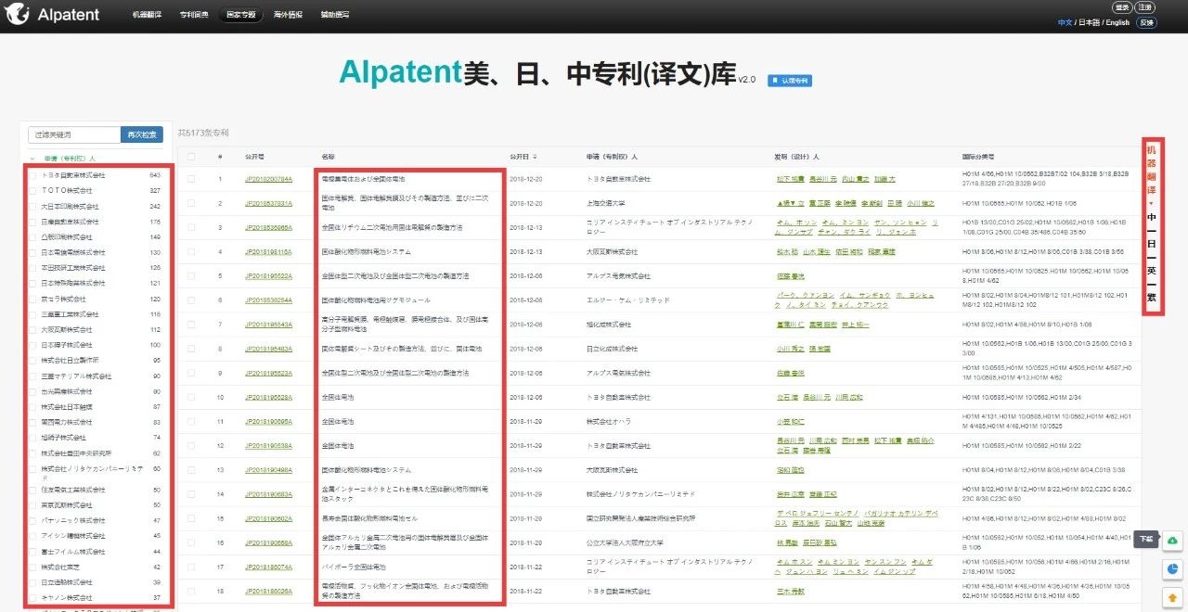Open patent JP2018190695A
Screen dimensions: 1188x612
pyautogui.click(x=268, y=421)
